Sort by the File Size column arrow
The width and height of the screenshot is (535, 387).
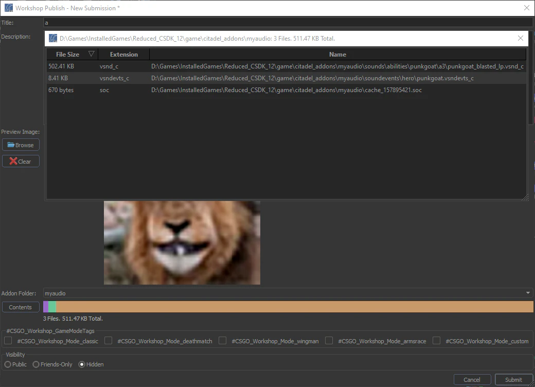91,54
